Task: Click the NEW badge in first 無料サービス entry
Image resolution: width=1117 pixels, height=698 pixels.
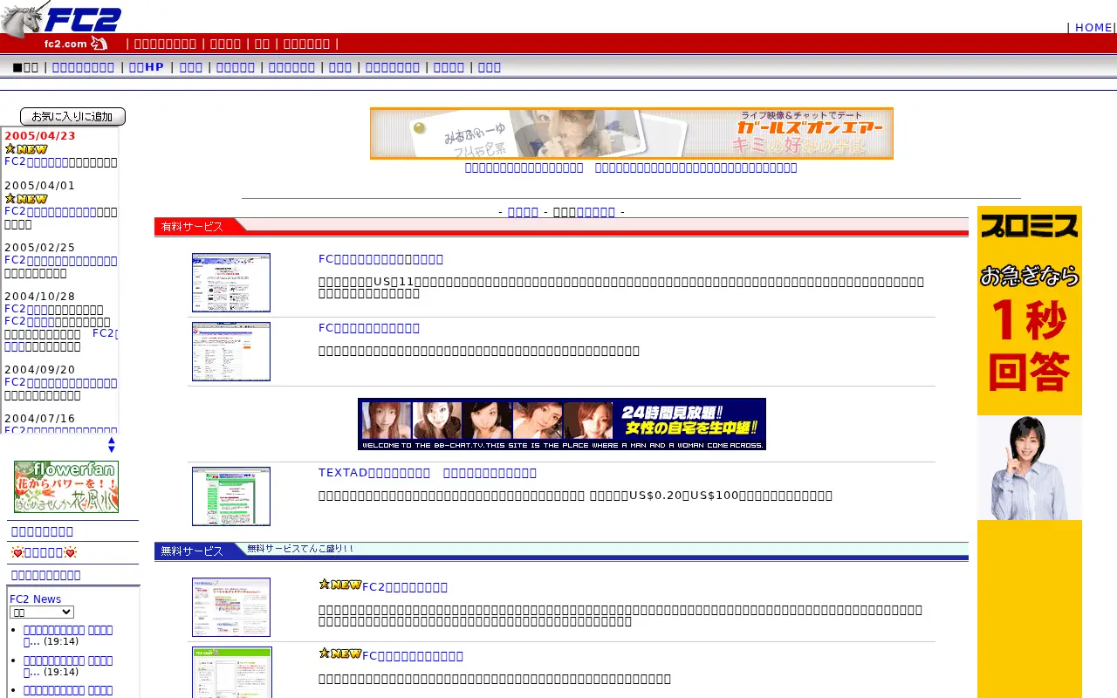Action: [x=340, y=585]
